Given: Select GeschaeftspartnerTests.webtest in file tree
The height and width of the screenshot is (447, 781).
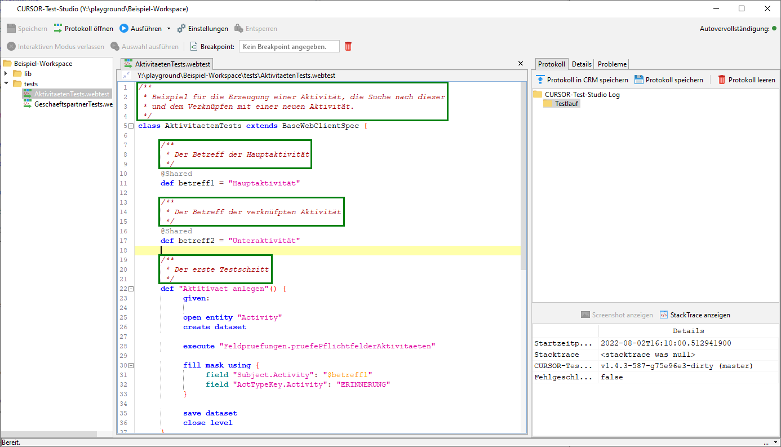Looking at the screenshot, I should click(73, 104).
